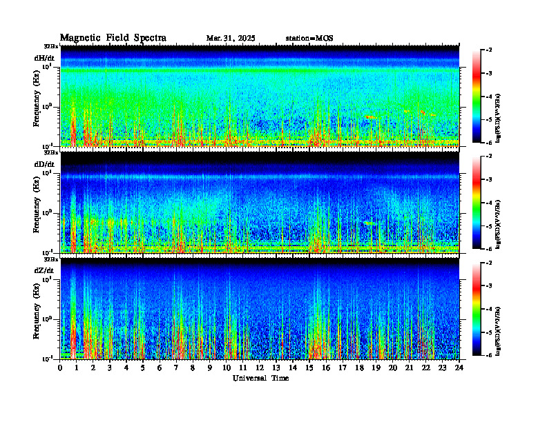Image resolution: width=547 pixels, height=422 pixels.
Task: Click hour 18 on the Universal Time axis
Action: tap(359, 368)
